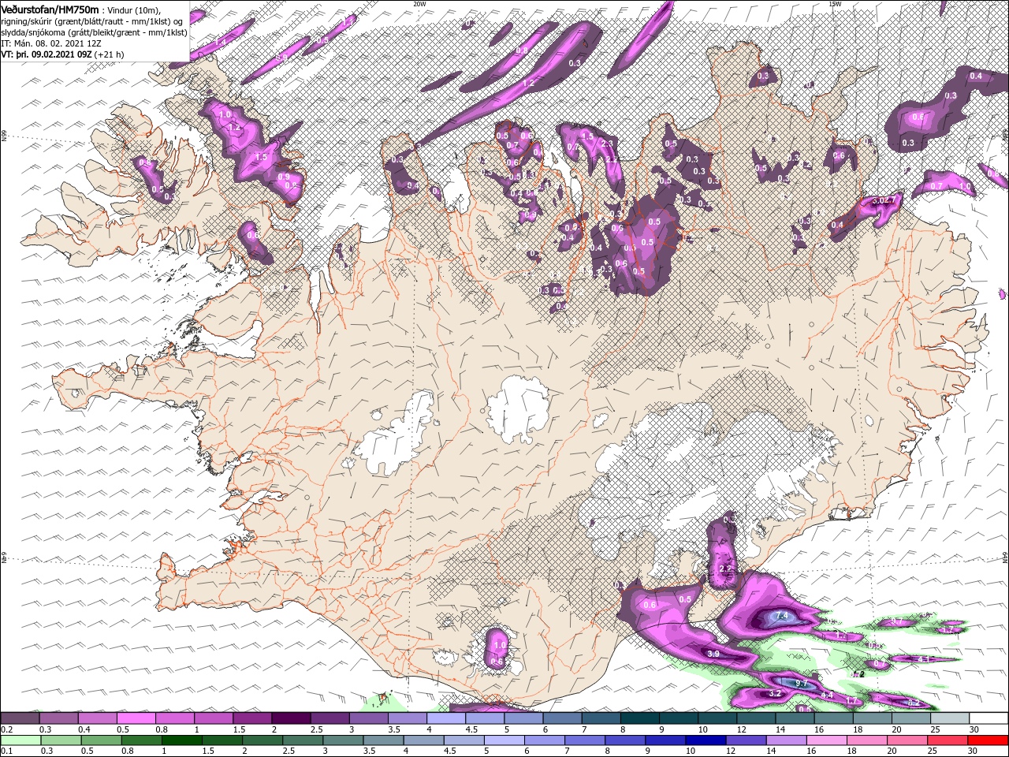Image resolution: width=1009 pixels, height=757 pixels.
Task: Click the 15W longitude label
Action: point(834,4)
